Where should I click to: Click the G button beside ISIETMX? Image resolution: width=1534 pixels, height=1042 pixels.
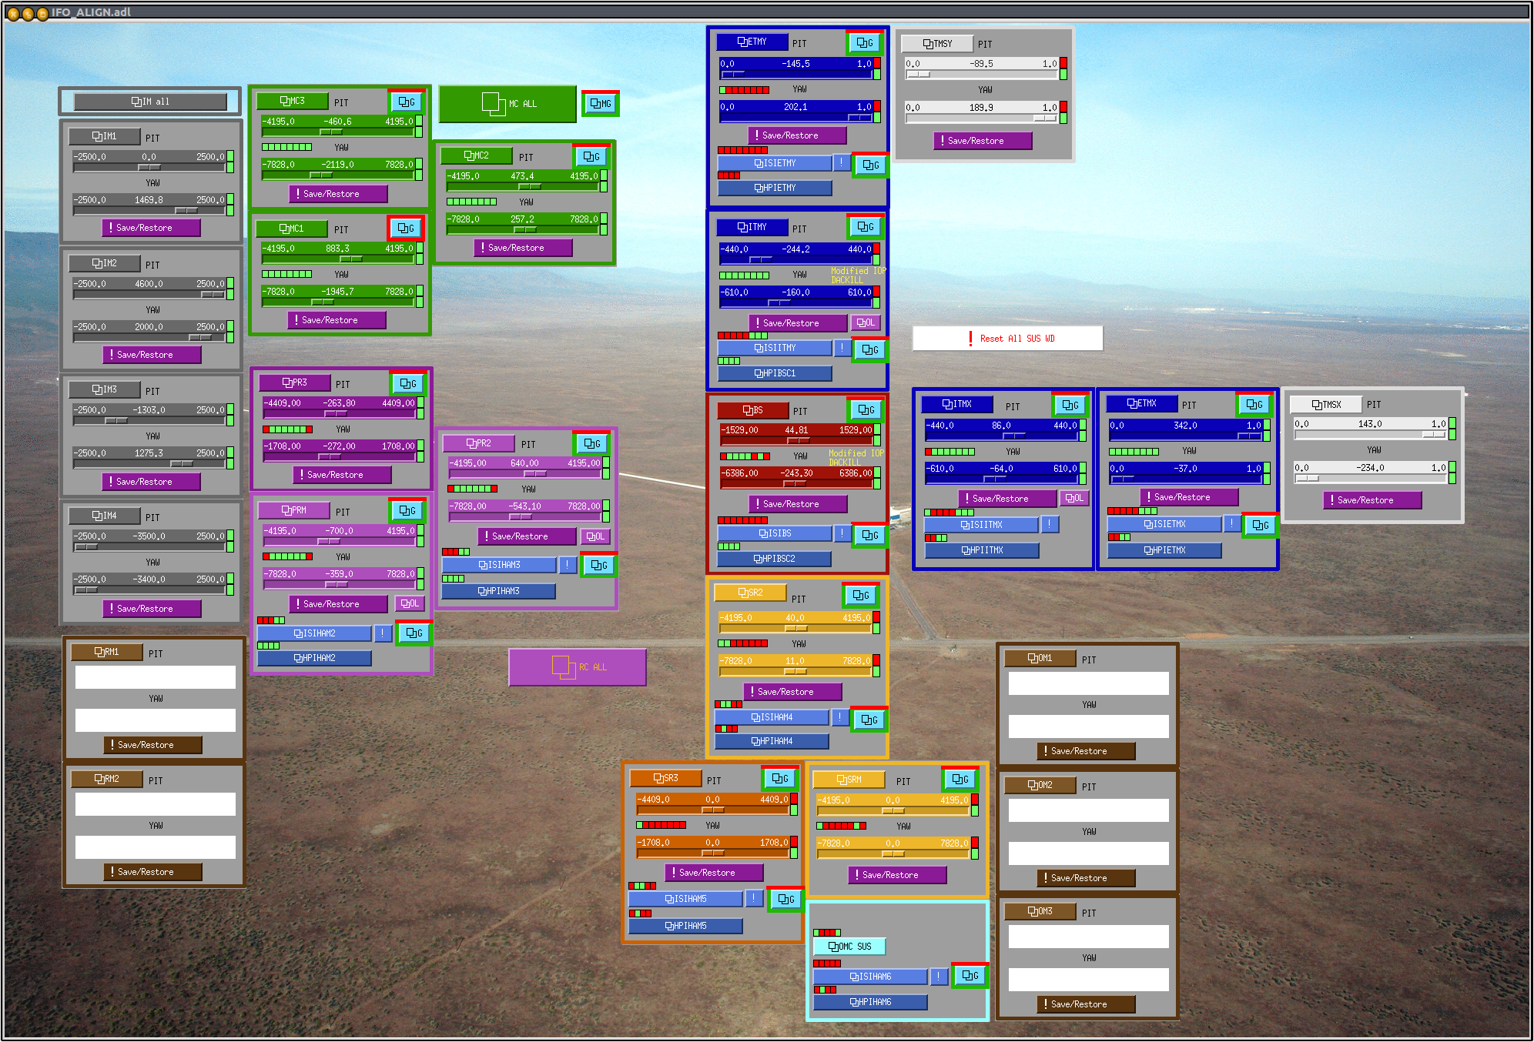(1261, 525)
